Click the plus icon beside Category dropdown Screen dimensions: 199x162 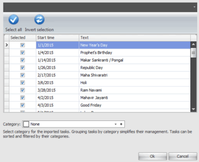pyautogui.click(x=121, y=124)
